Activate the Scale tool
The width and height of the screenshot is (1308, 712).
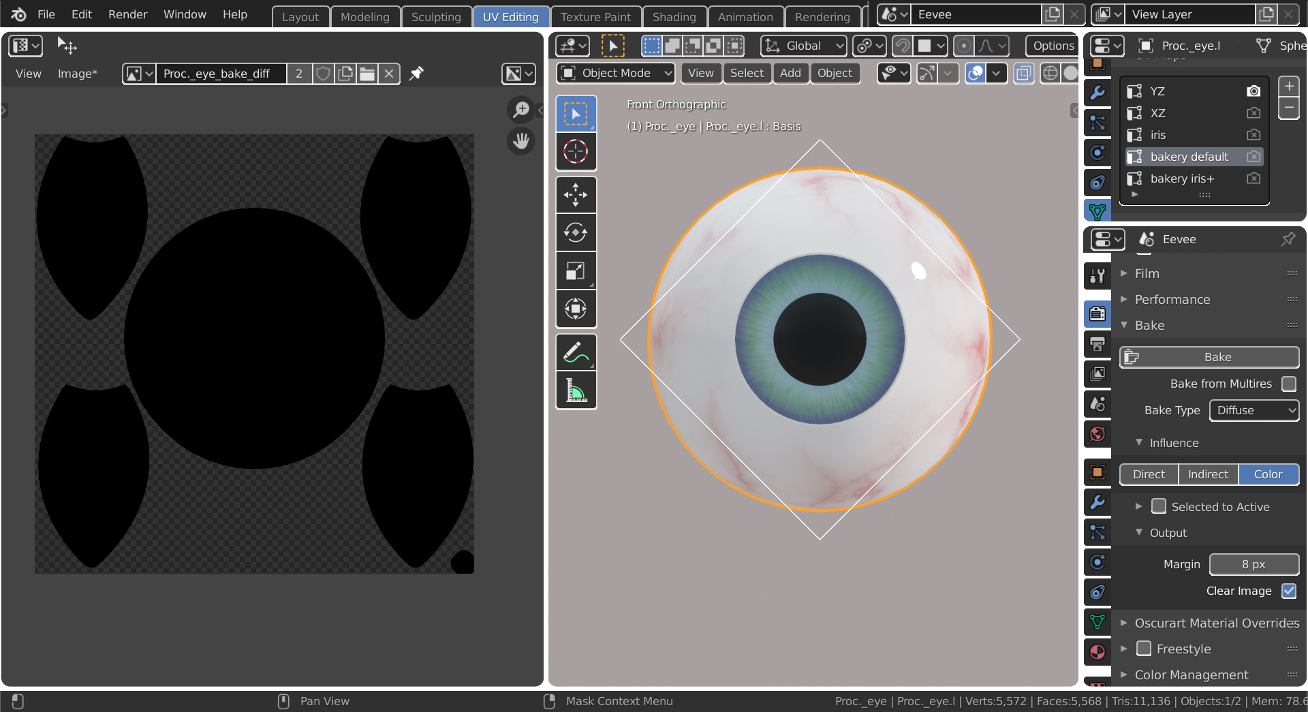click(576, 270)
